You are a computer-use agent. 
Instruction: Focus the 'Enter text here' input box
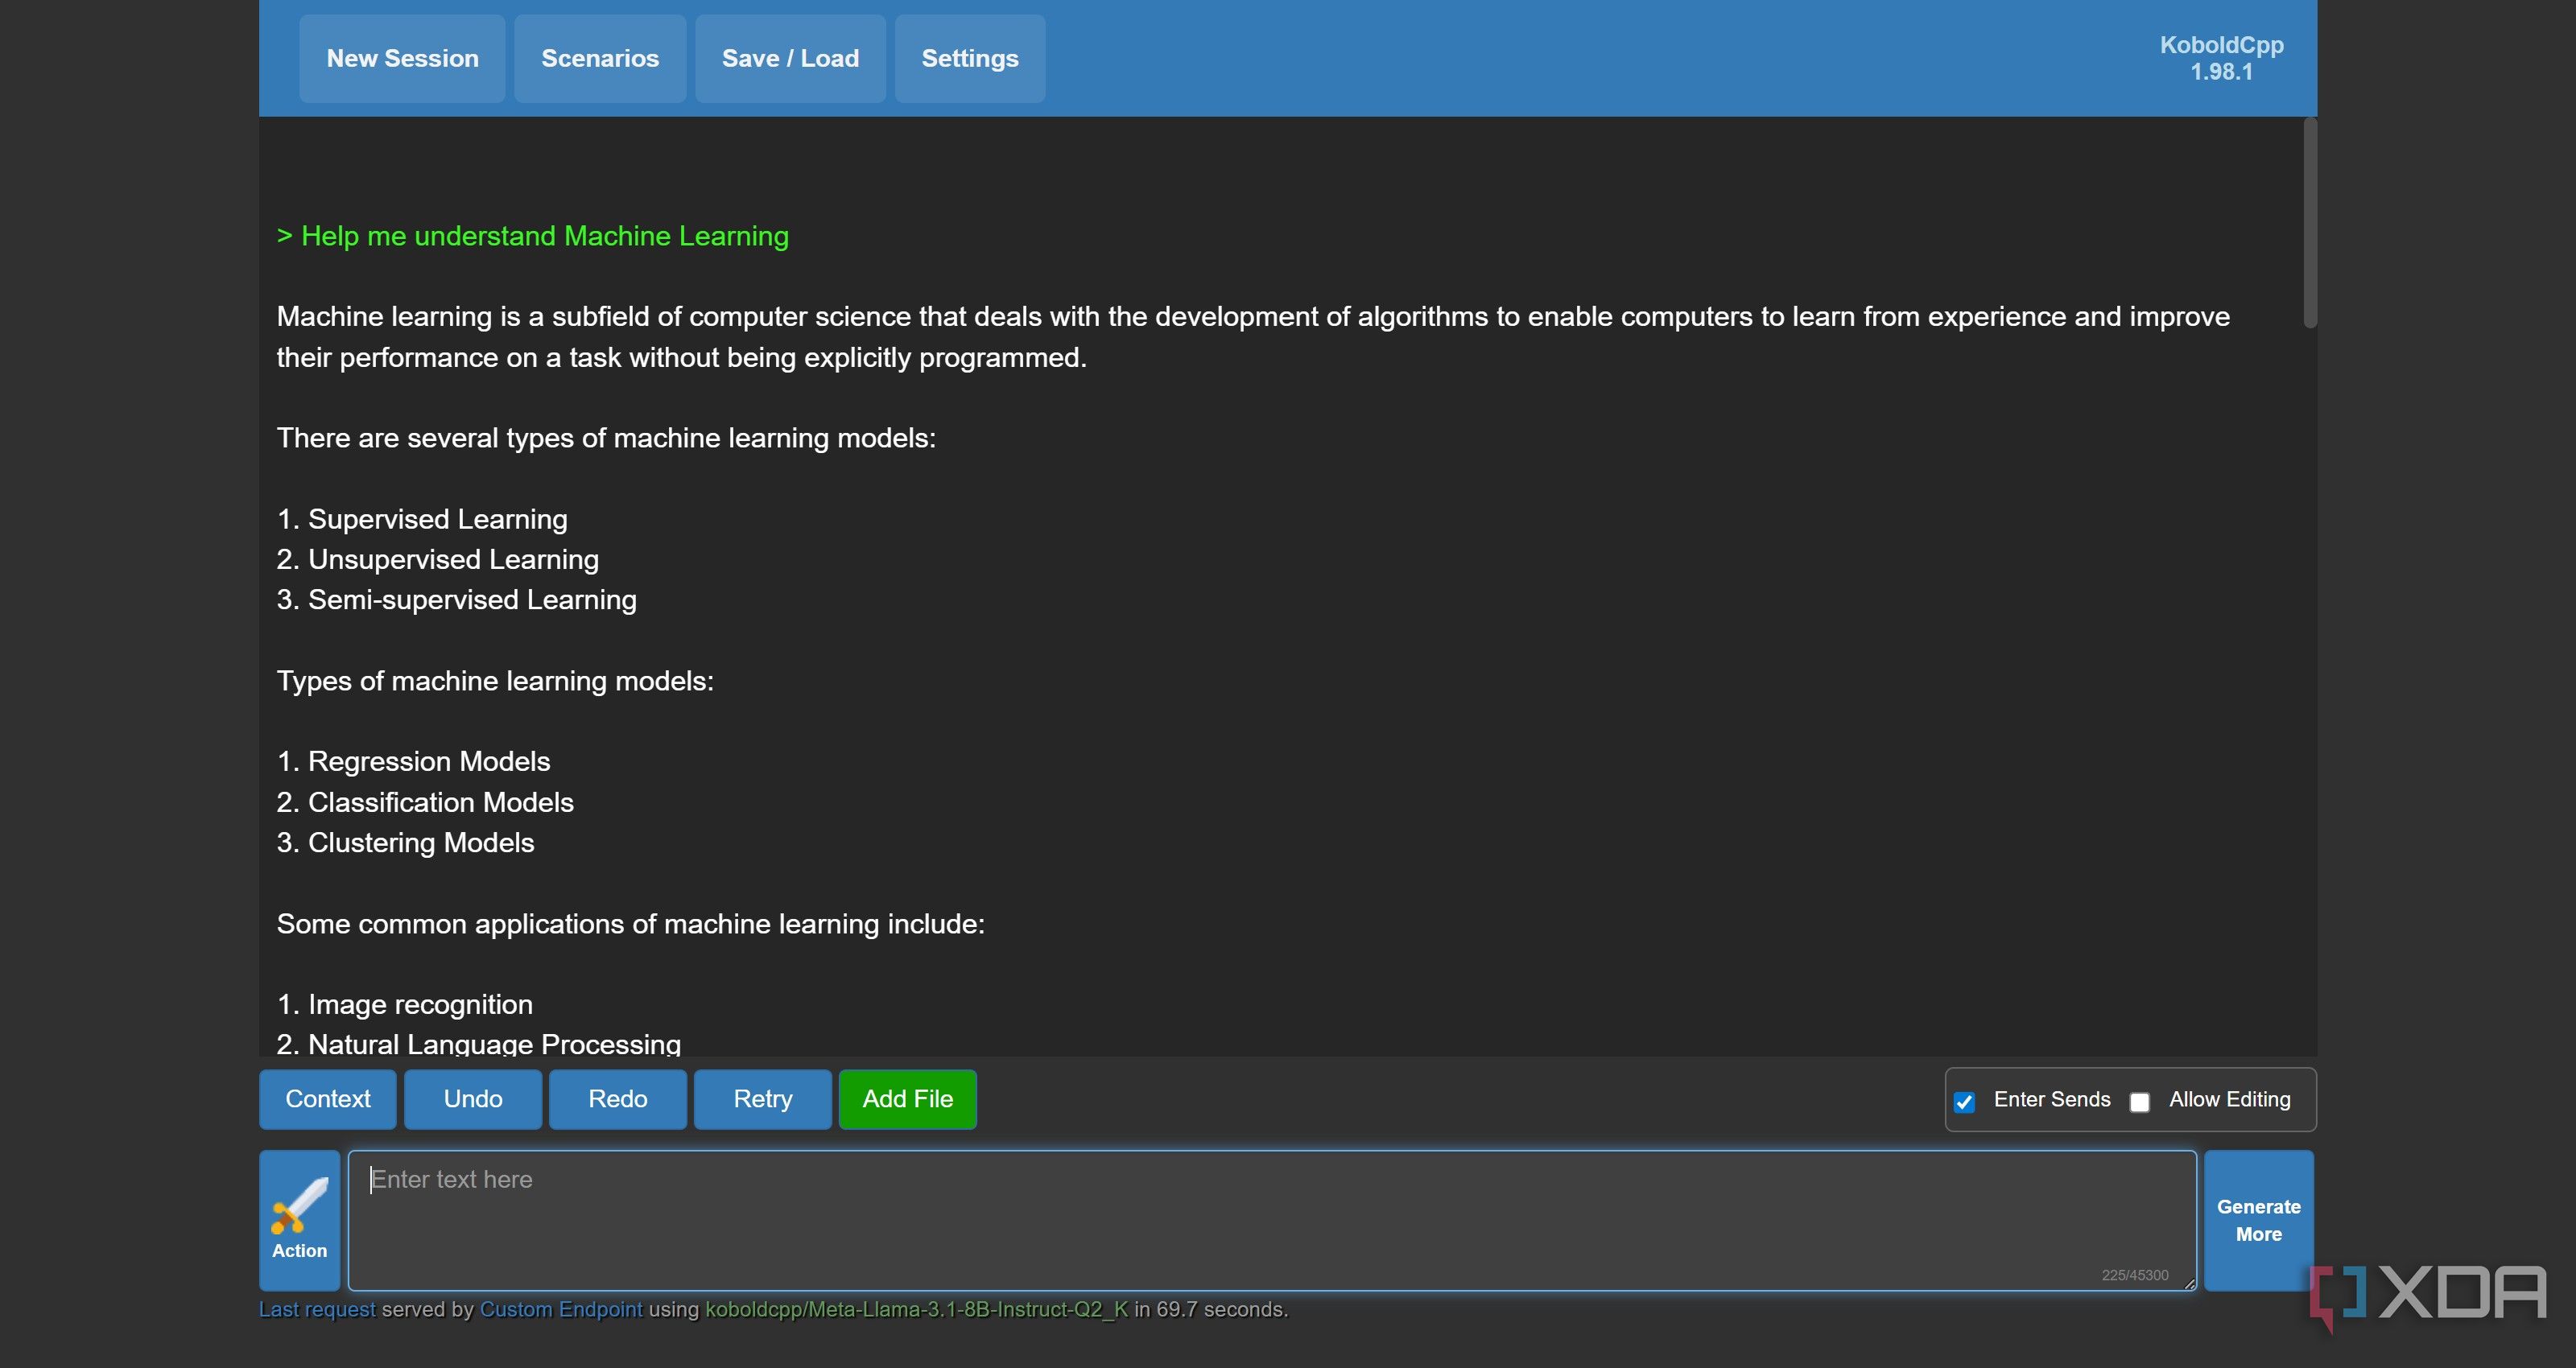(x=1272, y=1220)
